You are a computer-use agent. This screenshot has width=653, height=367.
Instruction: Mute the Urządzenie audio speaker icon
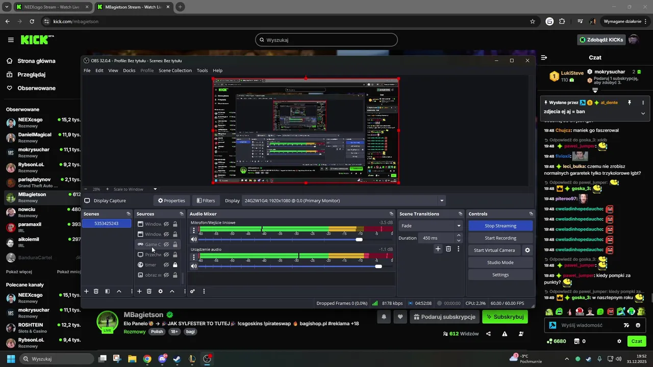coord(194,266)
